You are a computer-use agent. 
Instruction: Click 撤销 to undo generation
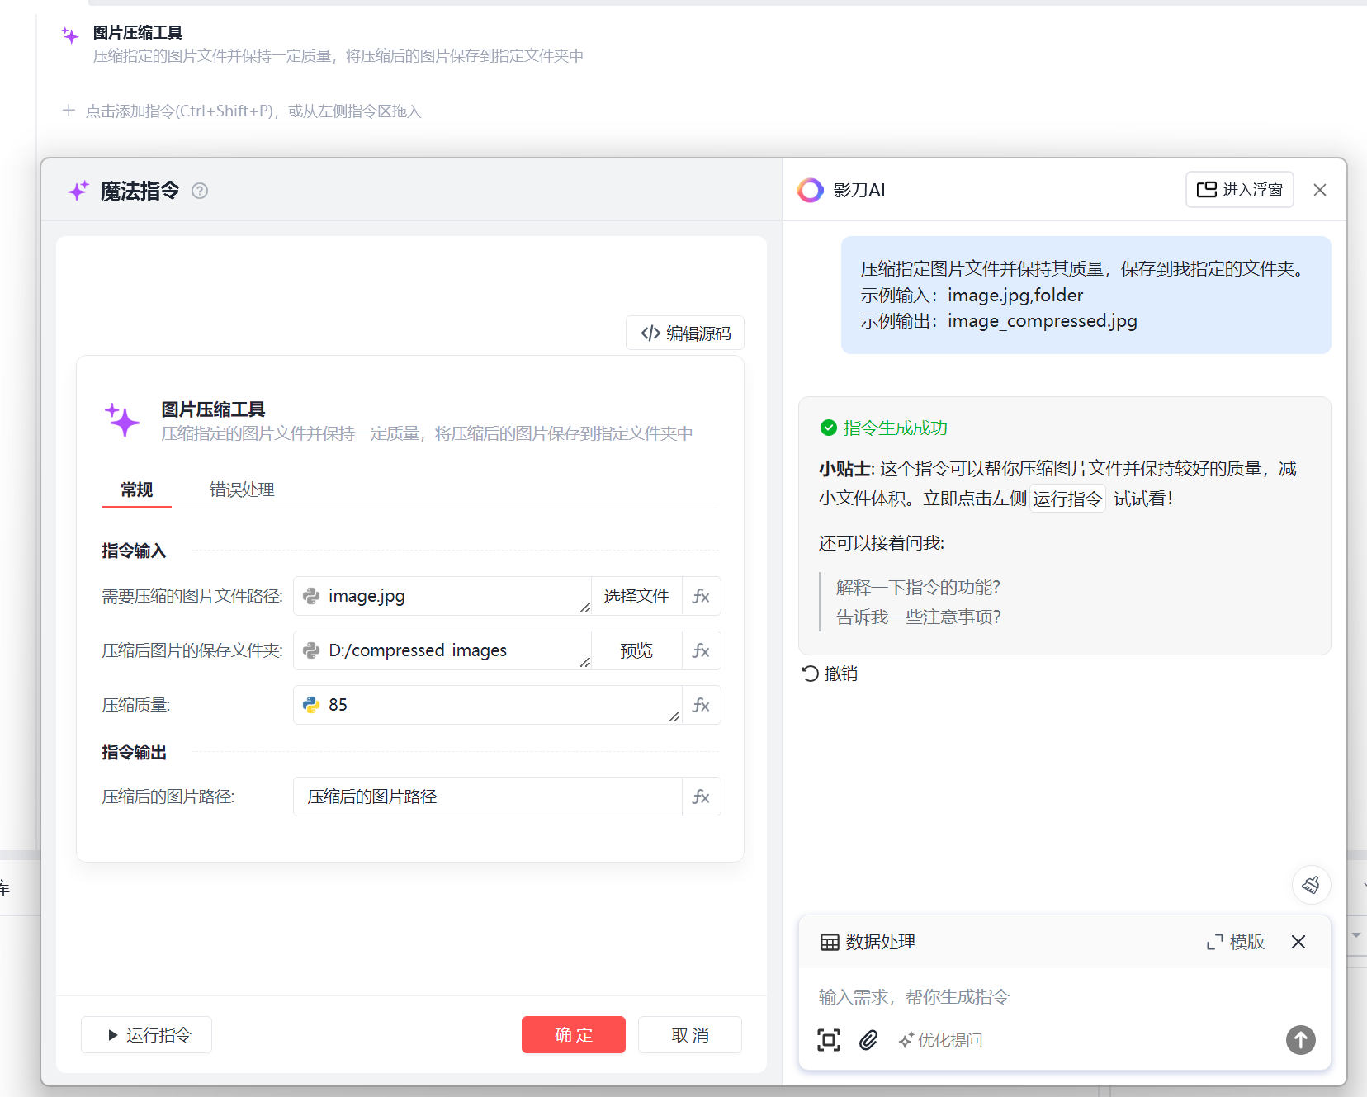click(830, 674)
